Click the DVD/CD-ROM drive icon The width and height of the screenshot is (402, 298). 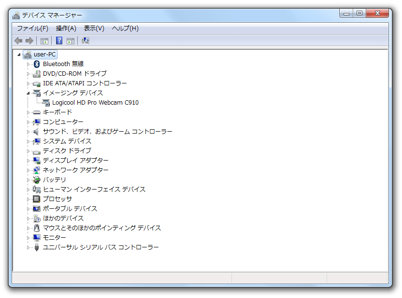point(37,74)
